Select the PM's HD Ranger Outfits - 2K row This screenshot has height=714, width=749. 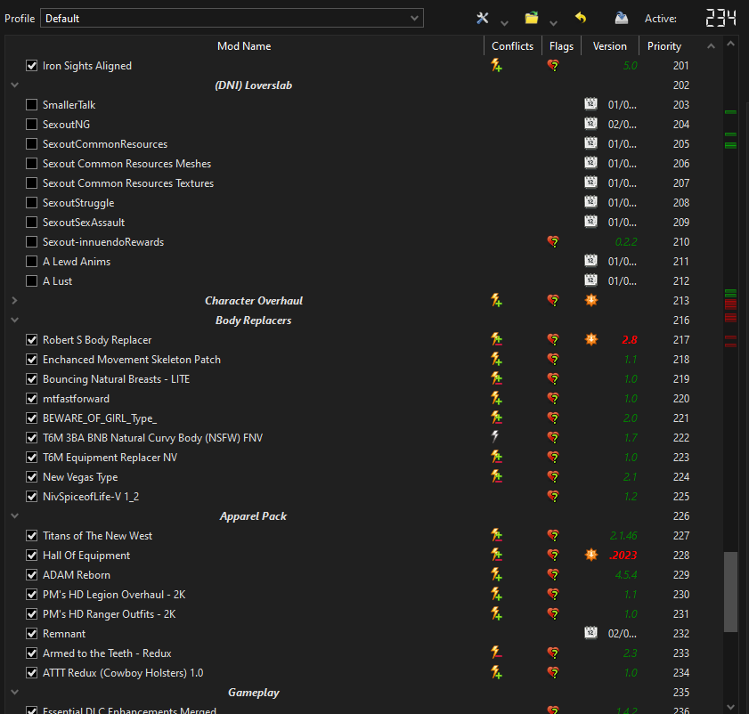coord(363,613)
